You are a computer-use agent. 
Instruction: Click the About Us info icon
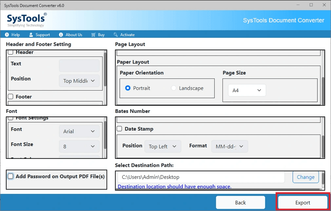(x=61, y=34)
